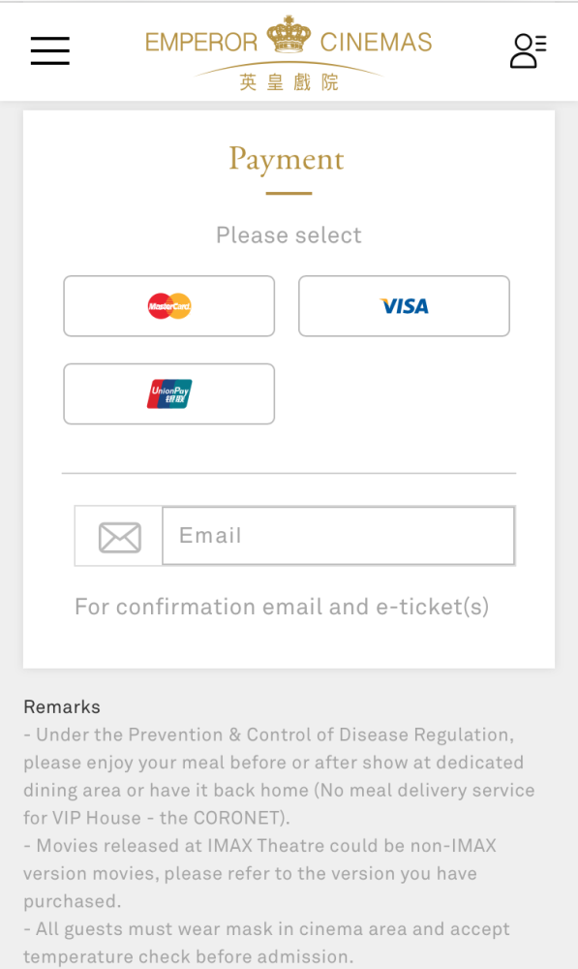Viewport: 578px width, 969px height.
Task: Click the confirmation email and e-ticket note
Action: click(x=282, y=607)
